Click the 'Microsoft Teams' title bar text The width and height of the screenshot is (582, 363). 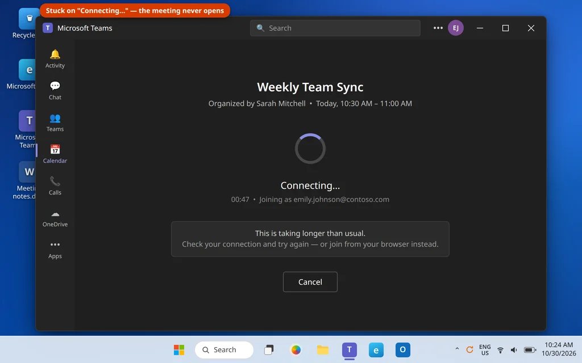(x=85, y=28)
